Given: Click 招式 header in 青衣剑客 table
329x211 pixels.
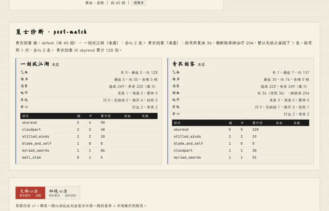Looking at the screenshot, I should [177, 123].
